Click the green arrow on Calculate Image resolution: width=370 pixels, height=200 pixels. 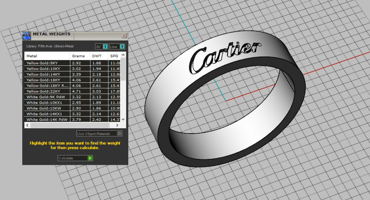(90, 158)
